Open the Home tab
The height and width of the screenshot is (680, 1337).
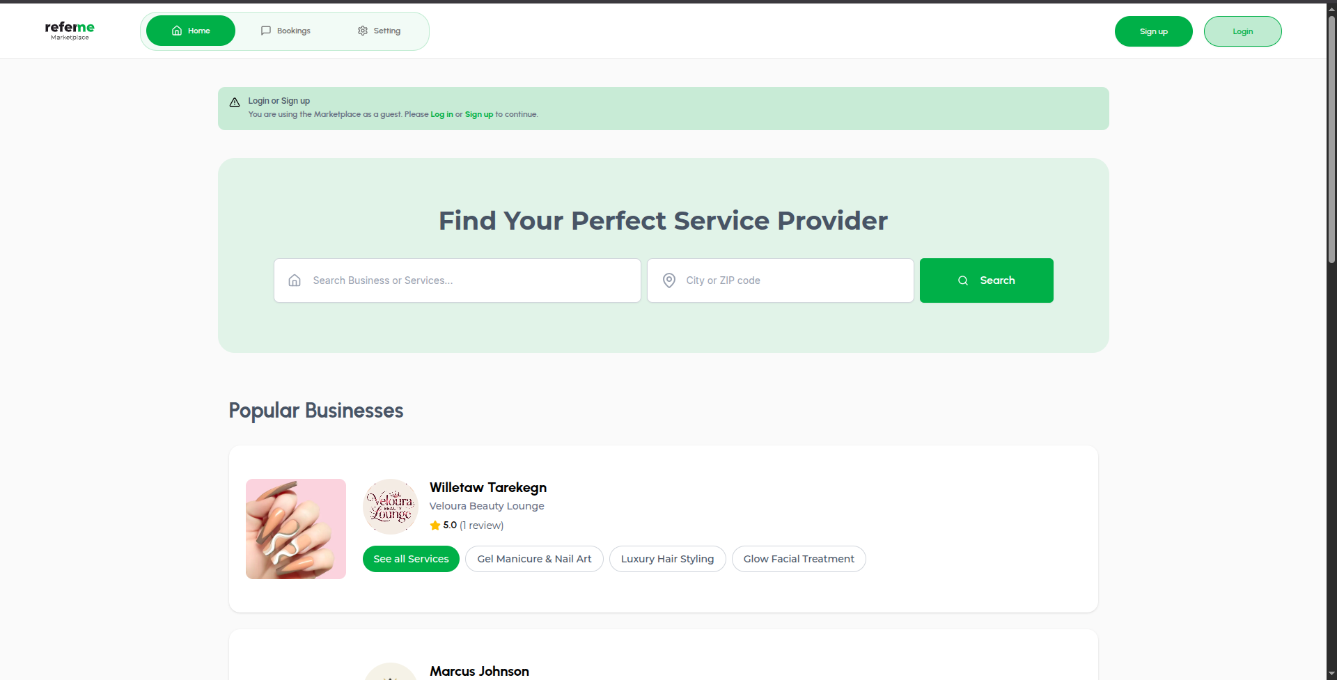[191, 31]
